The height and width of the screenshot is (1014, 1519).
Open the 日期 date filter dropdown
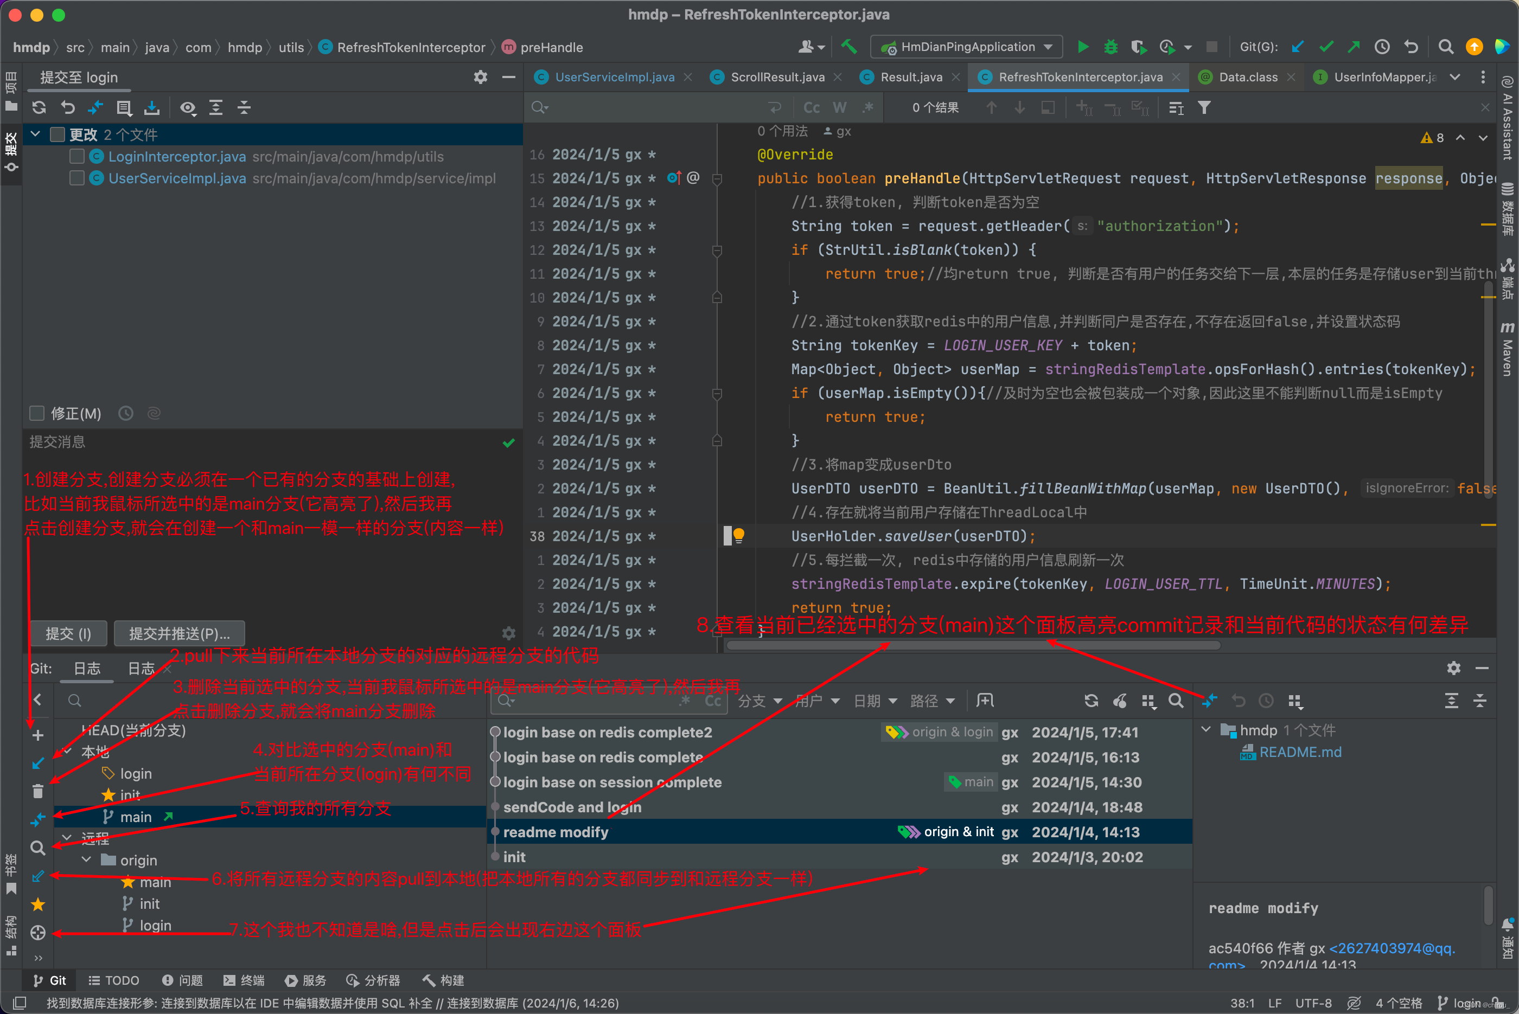click(x=875, y=701)
